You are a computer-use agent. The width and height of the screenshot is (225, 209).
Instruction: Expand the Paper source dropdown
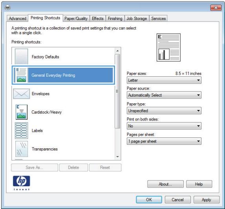(164, 95)
